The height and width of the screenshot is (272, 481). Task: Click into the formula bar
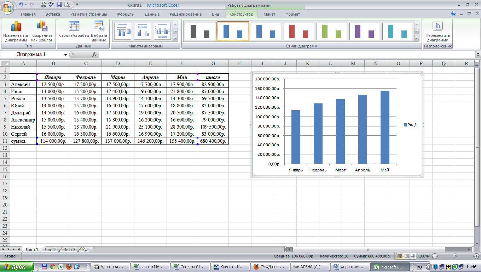click(287, 55)
